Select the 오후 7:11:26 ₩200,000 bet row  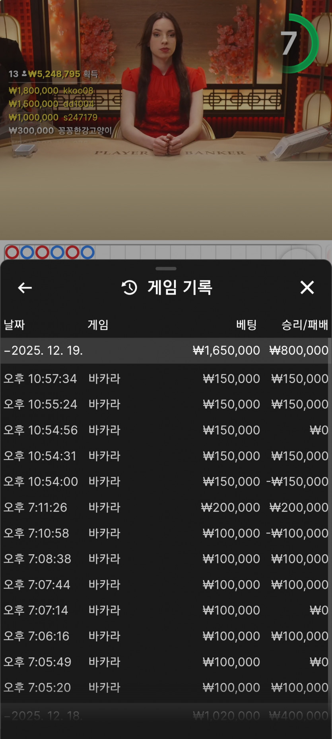166,507
